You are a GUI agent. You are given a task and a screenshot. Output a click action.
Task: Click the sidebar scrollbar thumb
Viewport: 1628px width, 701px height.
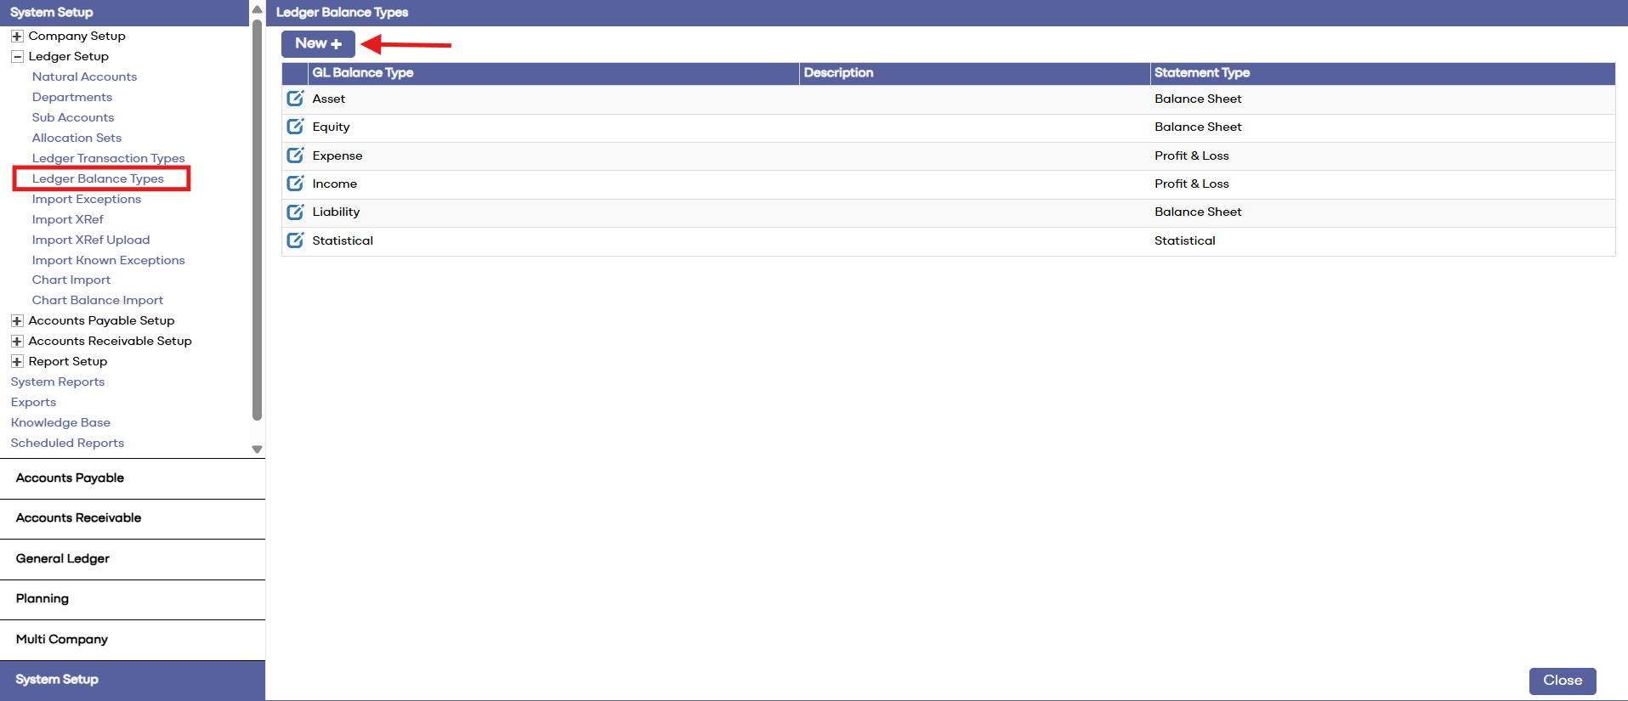[257, 219]
